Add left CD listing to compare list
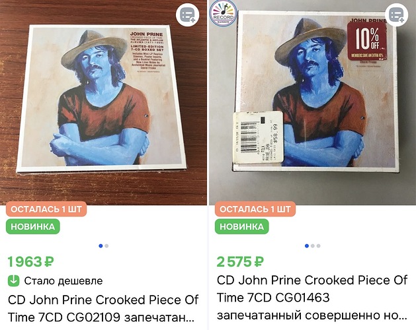 pos(188,15)
